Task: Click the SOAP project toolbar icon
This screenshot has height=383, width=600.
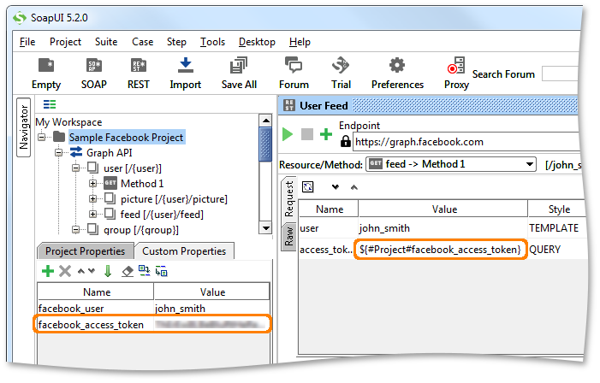Action: tap(94, 74)
